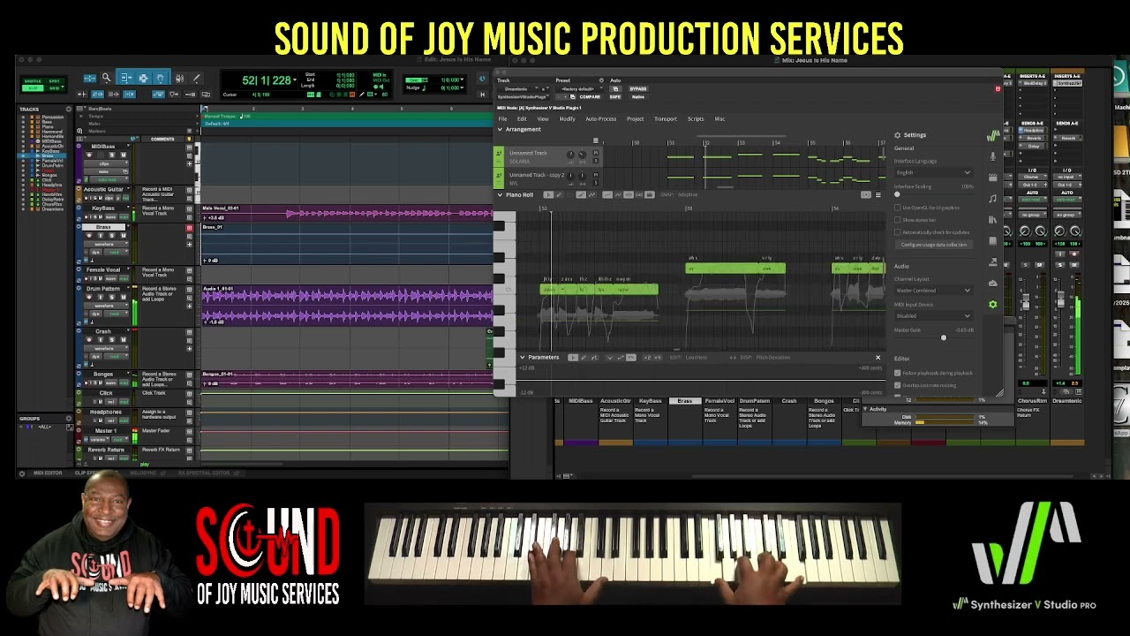Adjust the Master Gain slider
Screen dimensions: 1130x636
[x=934, y=337]
